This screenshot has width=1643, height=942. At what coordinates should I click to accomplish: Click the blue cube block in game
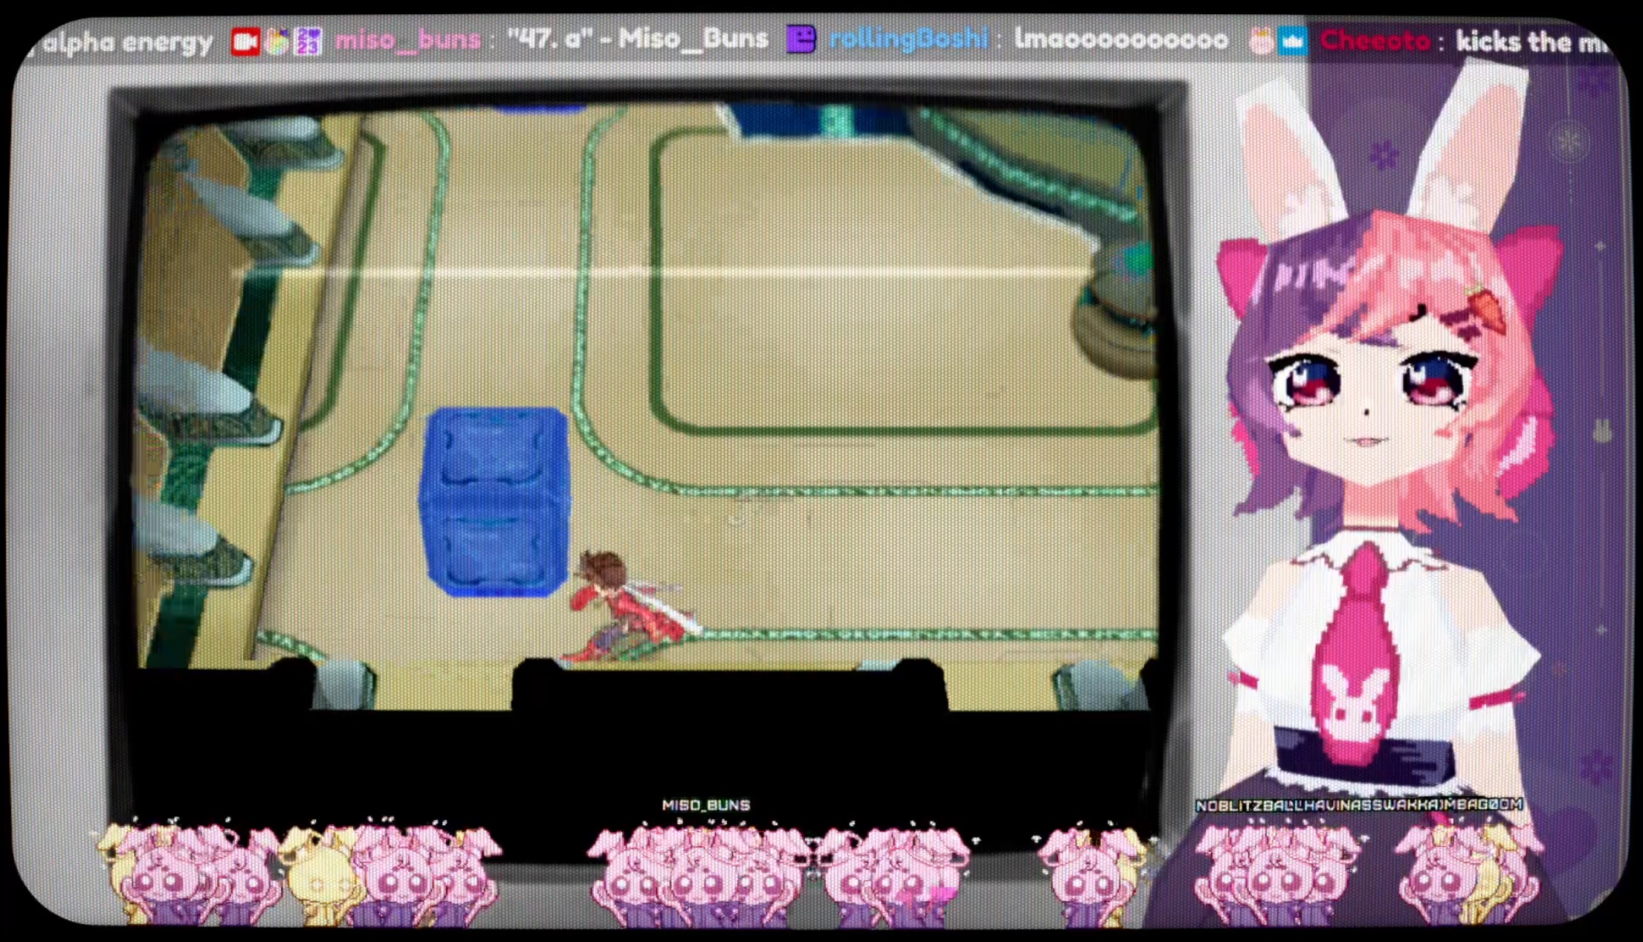tap(494, 502)
